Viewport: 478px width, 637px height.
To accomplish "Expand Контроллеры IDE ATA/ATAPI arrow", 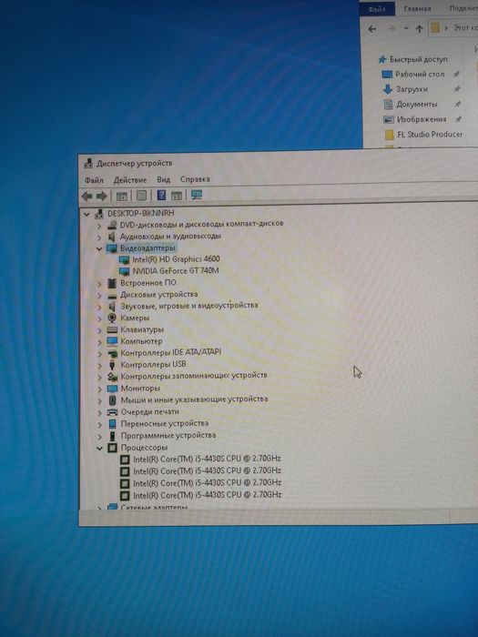I will (x=99, y=353).
